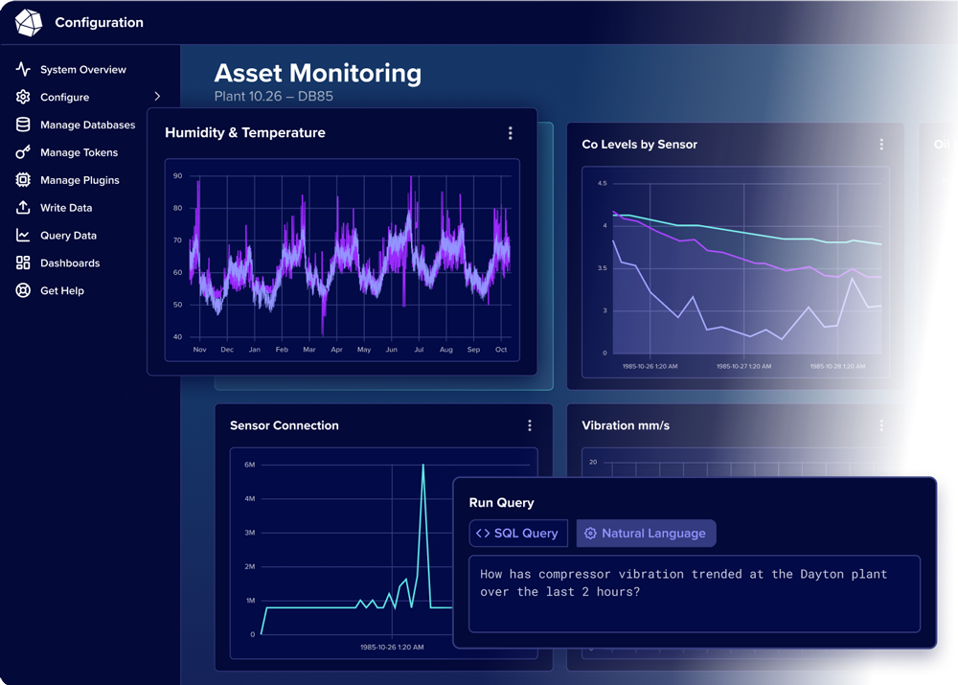Viewport: 958px width, 685px height.
Task: Select the Write Data upload icon
Action: click(x=21, y=207)
